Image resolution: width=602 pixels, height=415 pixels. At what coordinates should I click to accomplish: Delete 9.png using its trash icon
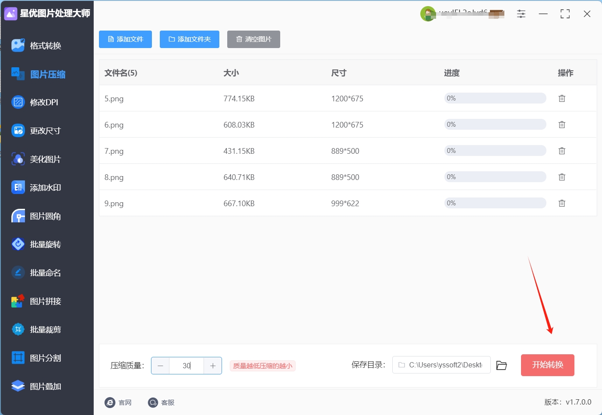pos(562,203)
